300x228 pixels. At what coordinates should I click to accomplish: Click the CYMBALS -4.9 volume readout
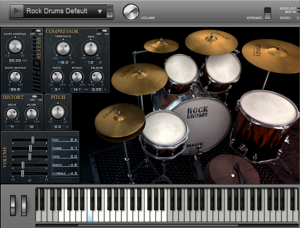tap(65, 173)
